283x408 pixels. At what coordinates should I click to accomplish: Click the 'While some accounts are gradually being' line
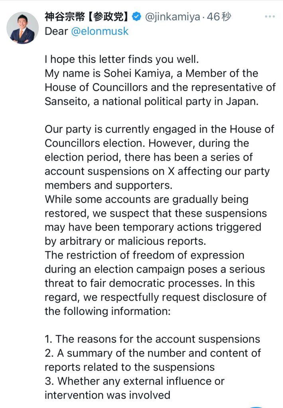point(147,200)
